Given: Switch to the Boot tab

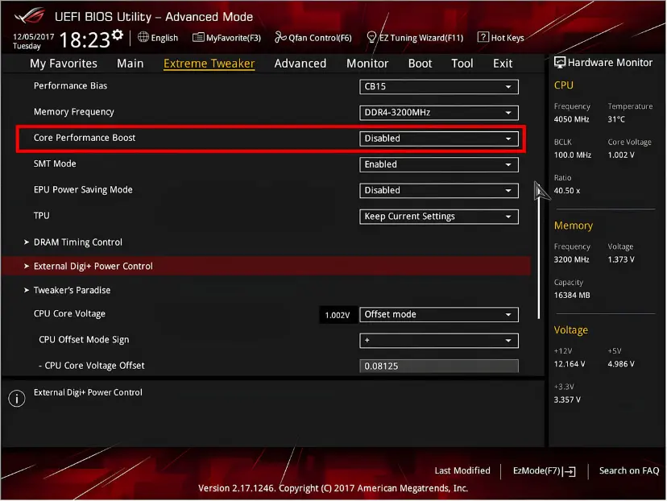Looking at the screenshot, I should 420,64.
